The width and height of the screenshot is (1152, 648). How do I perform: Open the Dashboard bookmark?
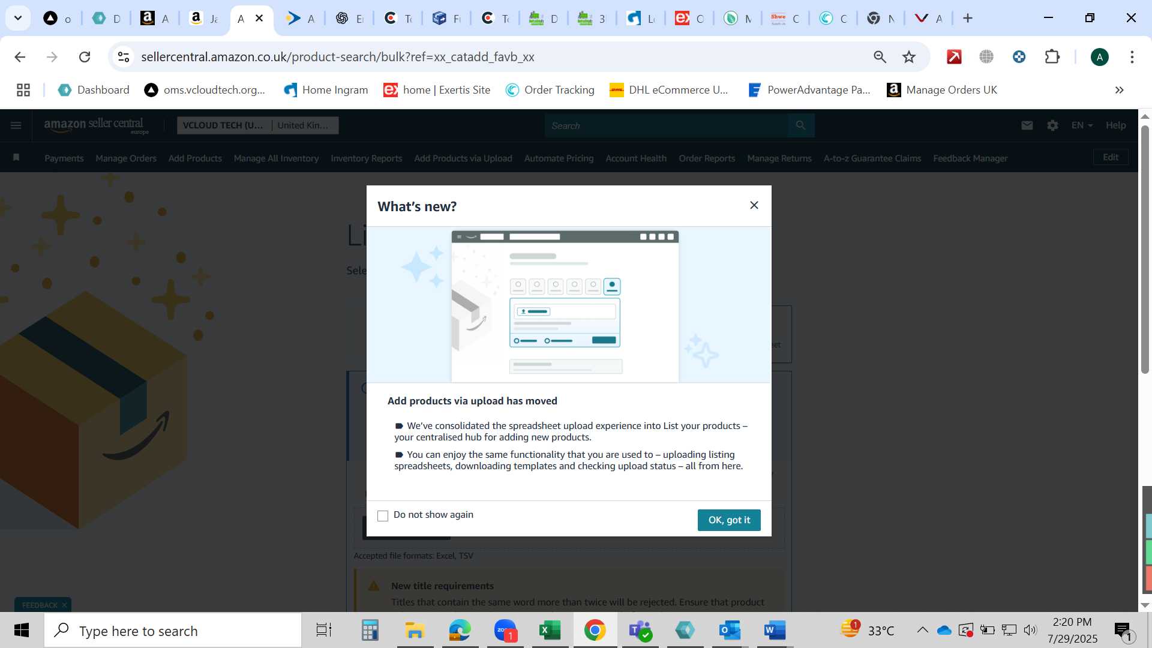coord(93,90)
